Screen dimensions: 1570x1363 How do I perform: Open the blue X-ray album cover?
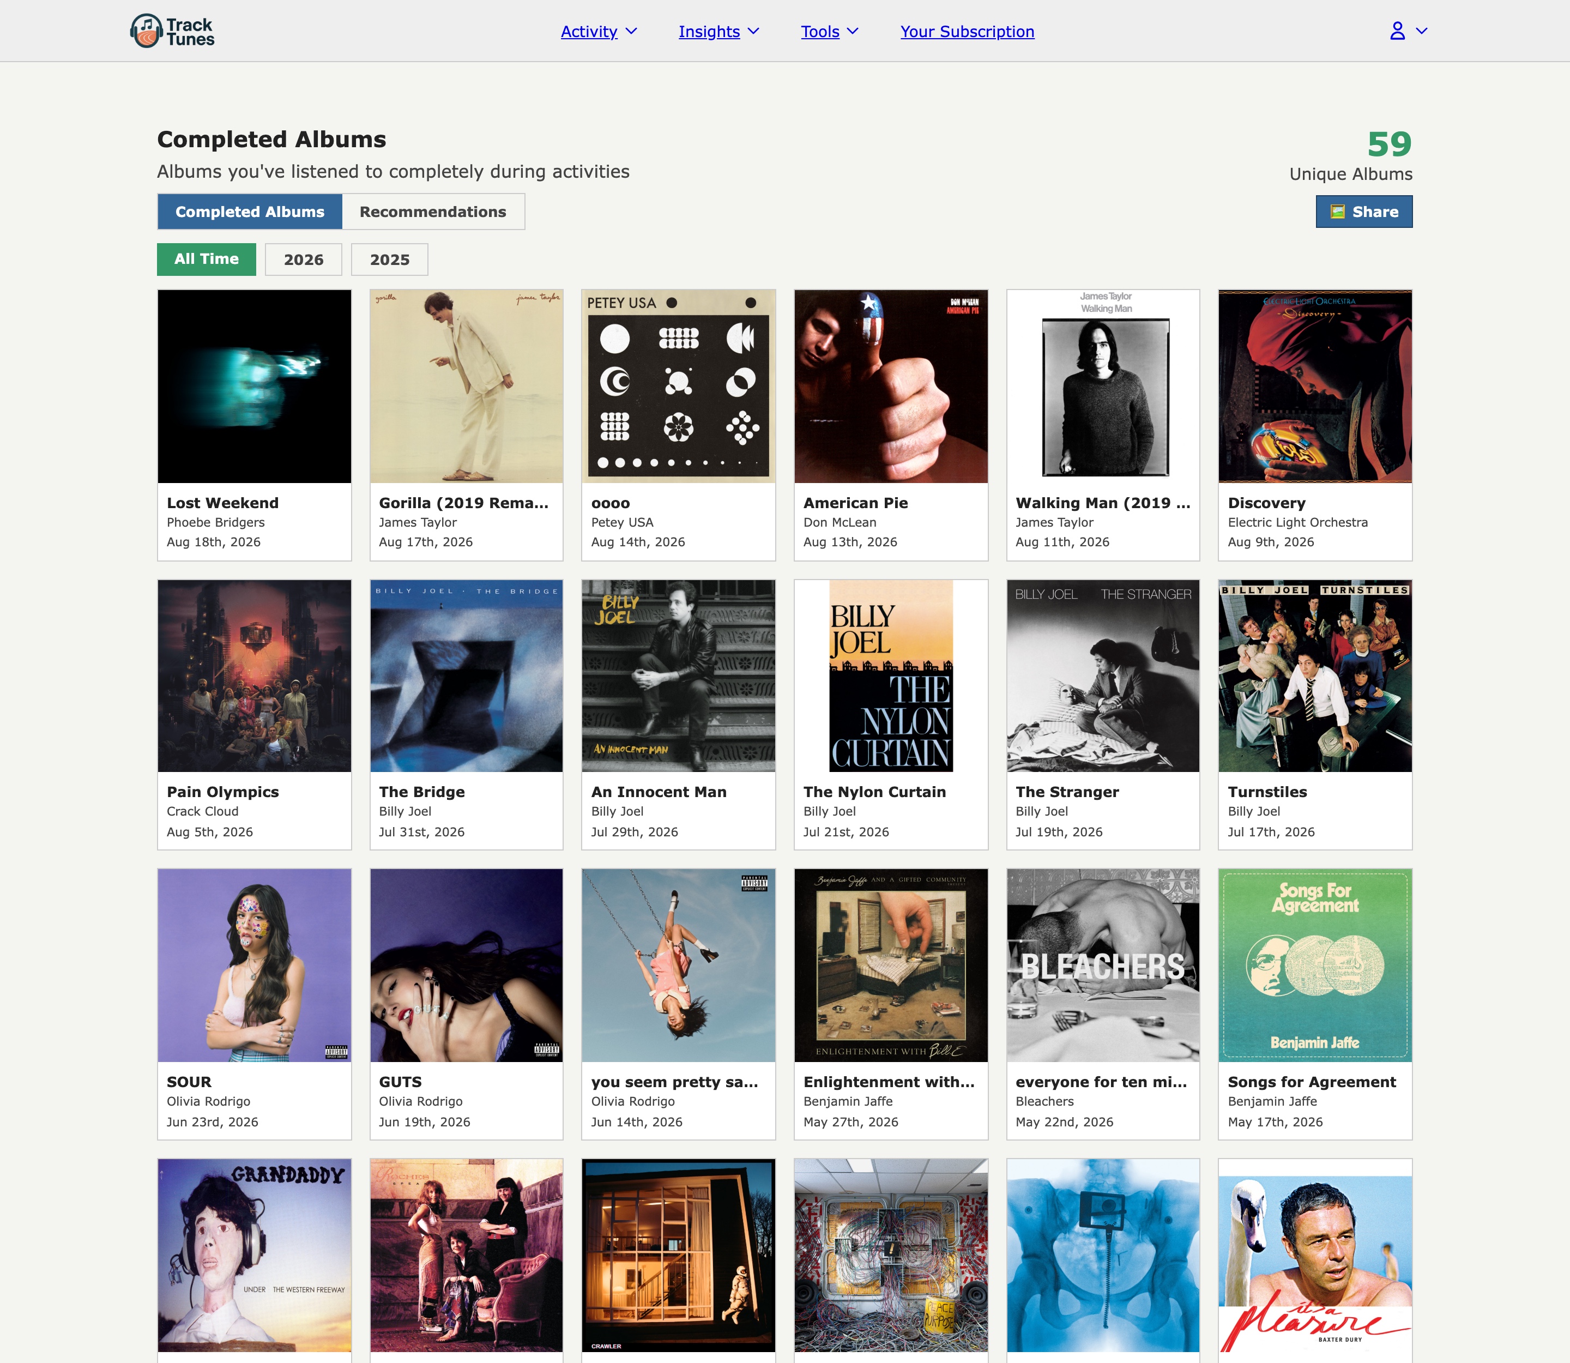click(x=1103, y=1256)
